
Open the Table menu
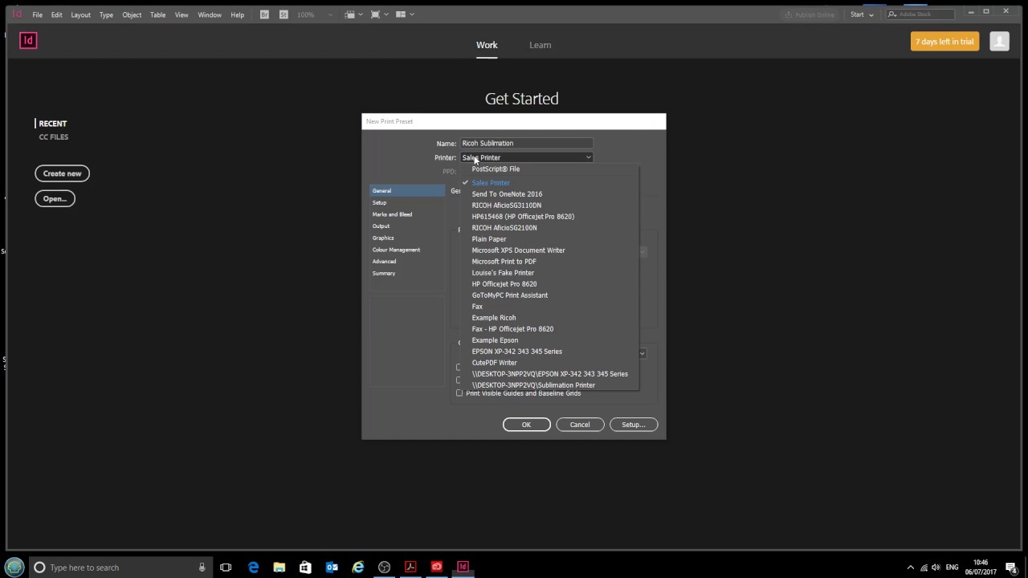click(157, 14)
